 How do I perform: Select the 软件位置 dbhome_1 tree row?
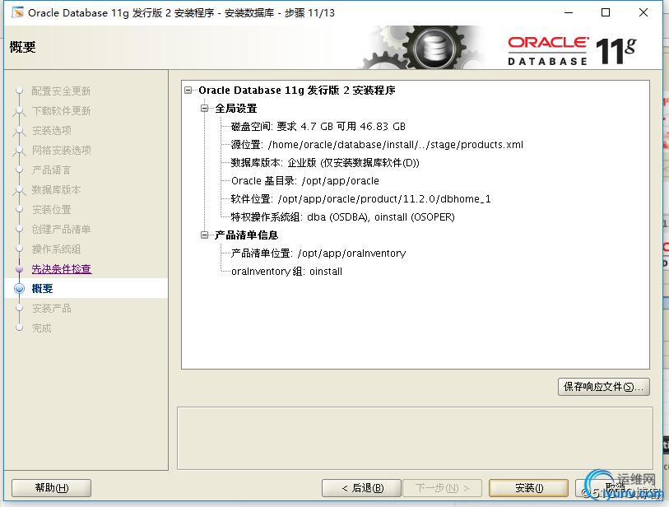360,199
